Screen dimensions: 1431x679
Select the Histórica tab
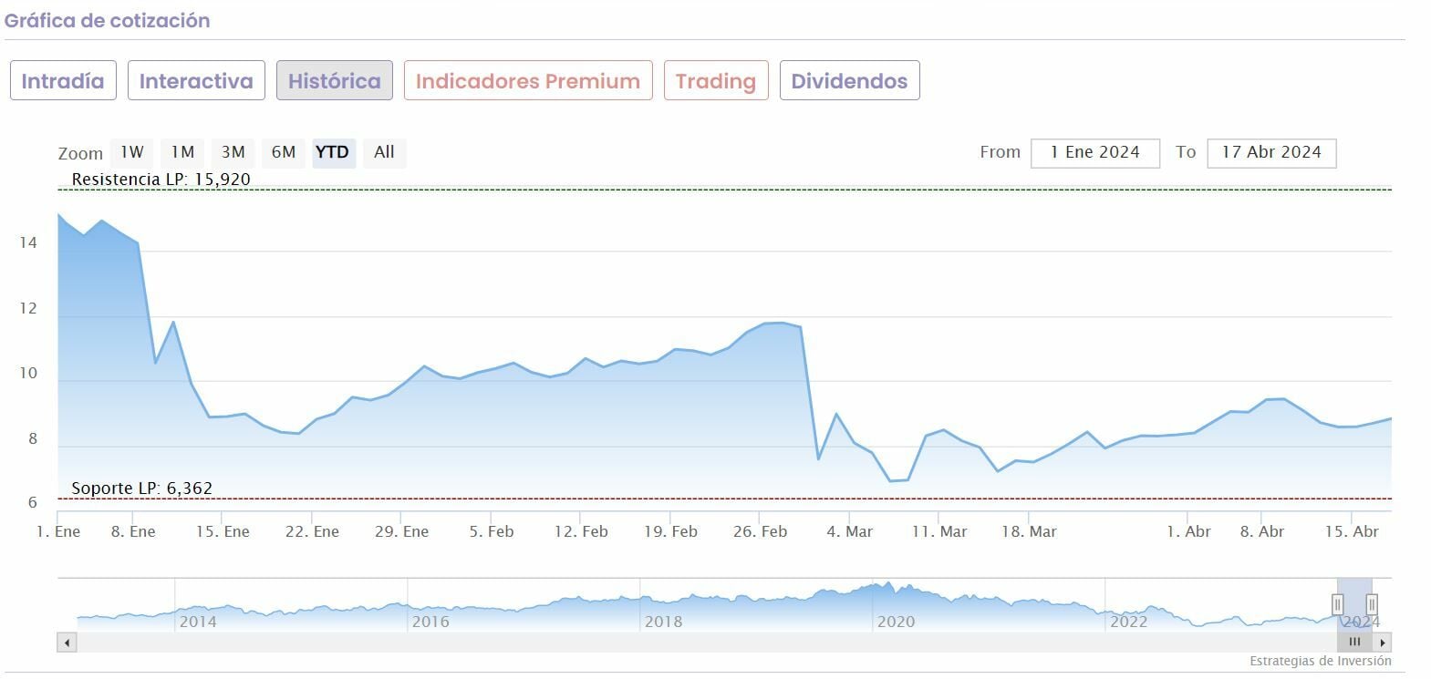coord(335,81)
